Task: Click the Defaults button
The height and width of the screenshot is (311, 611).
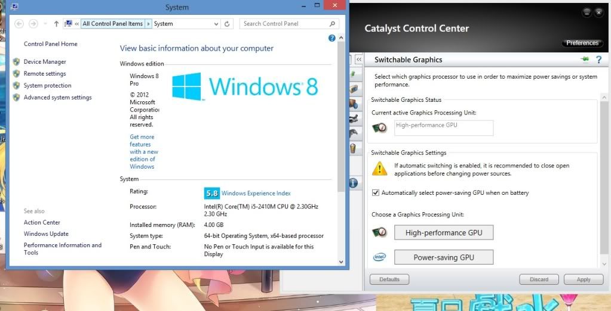Action: pyautogui.click(x=389, y=279)
